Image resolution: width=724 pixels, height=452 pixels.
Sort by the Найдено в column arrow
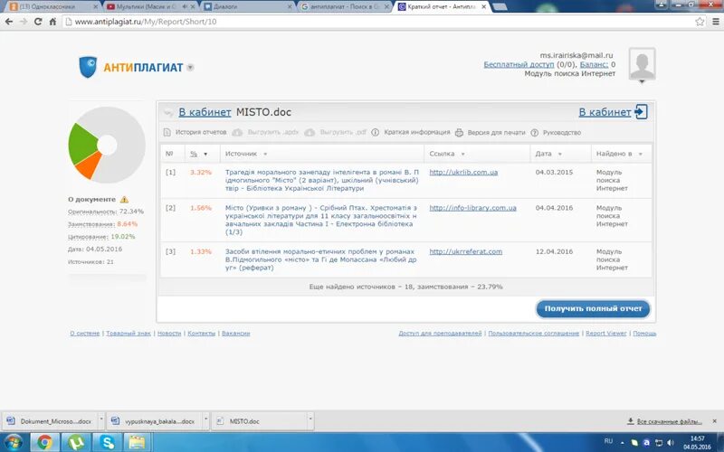coord(640,154)
